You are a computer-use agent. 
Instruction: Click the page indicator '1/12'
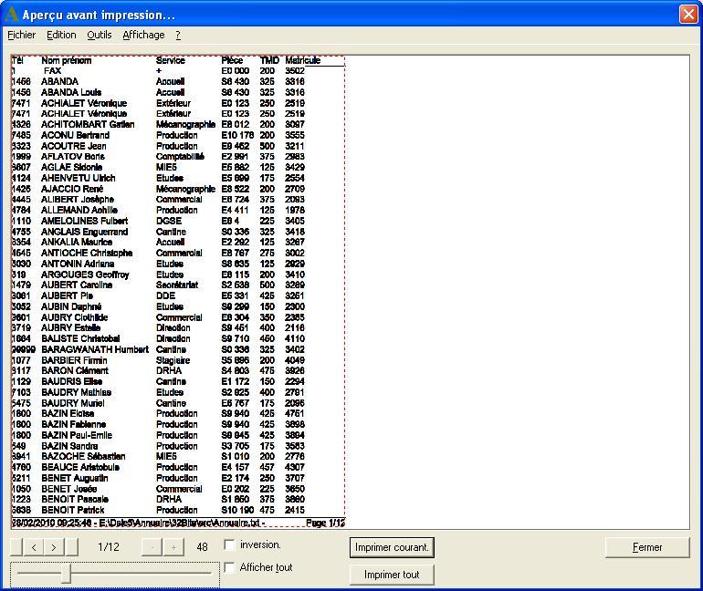point(109,547)
